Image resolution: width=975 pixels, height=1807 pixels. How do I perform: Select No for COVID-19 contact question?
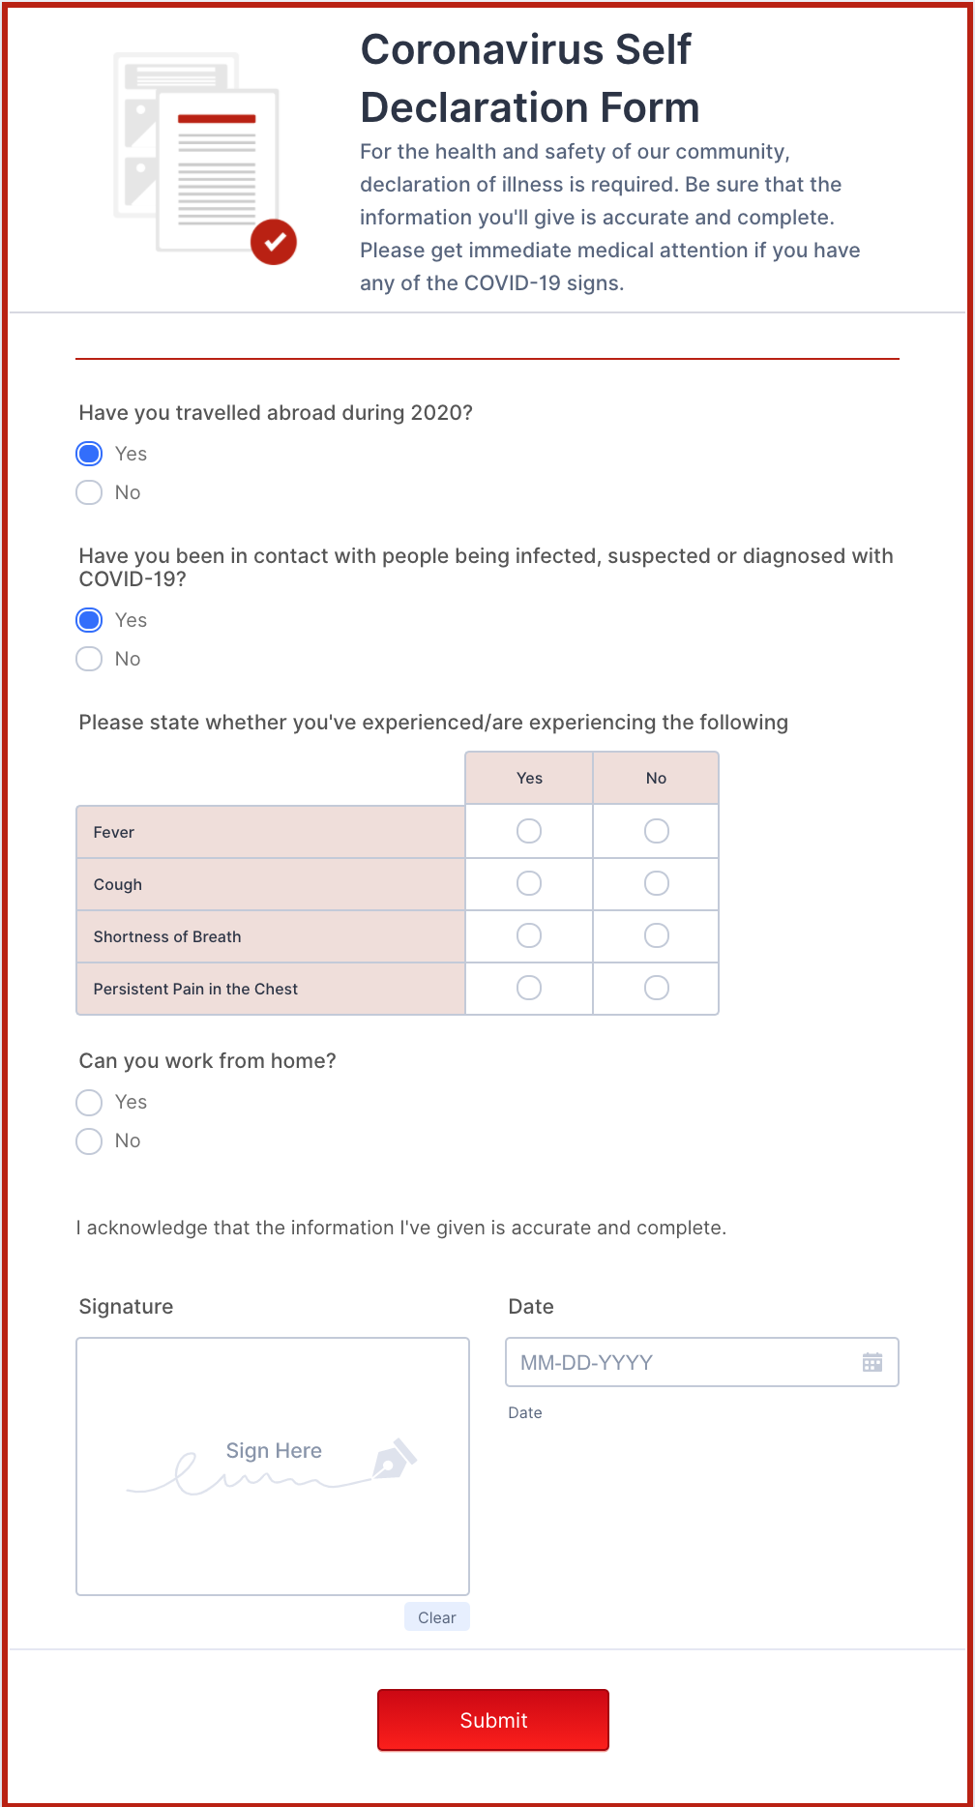point(89,659)
